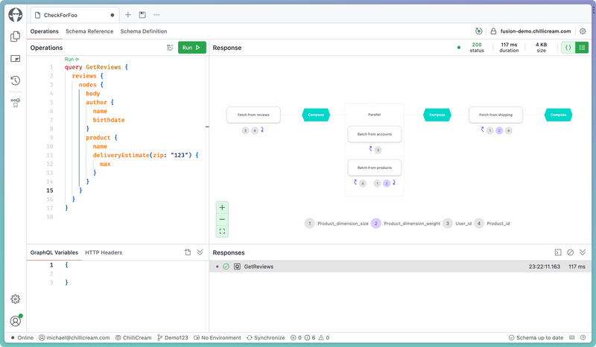Click the Compose node after Parallel block
The width and height of the screenshot is (596, 347).
coord(437,115)
